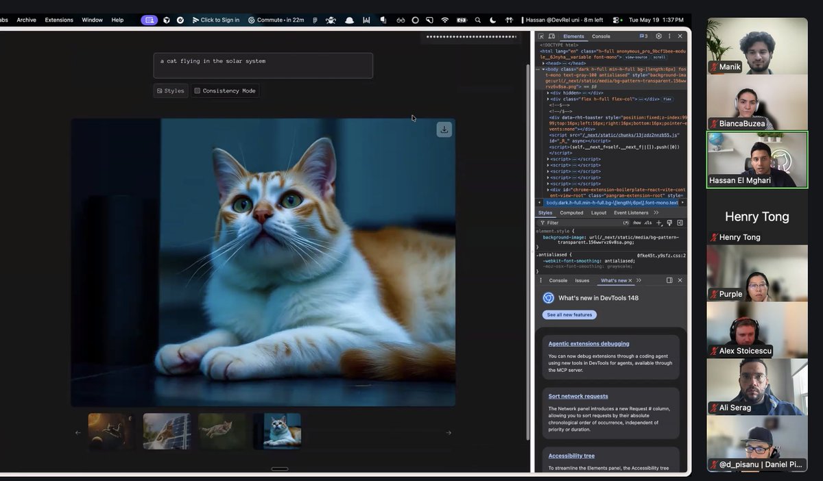Expand the head element node
This screenshot has height=481, width=823.
[x=544, y=63]
